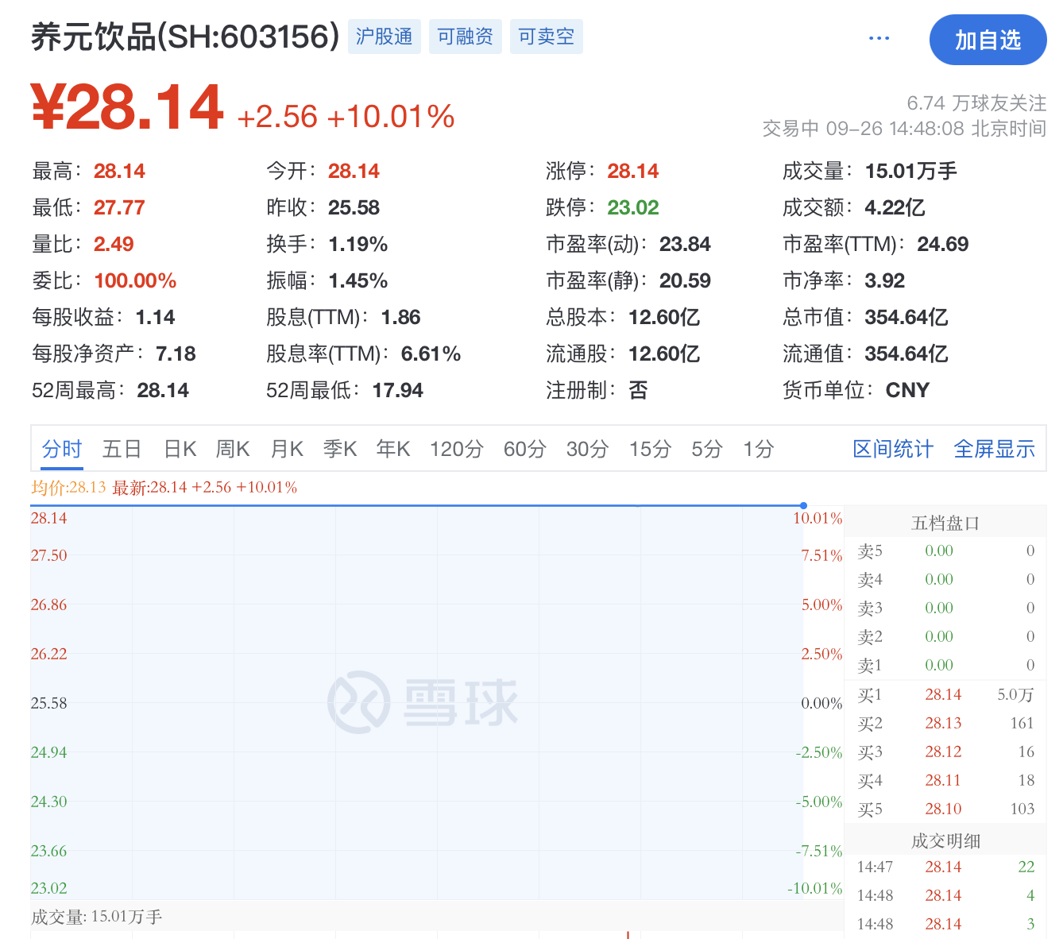Show the 月K chart tab
Screen dimensions: 1063x939
click(287, 449)
